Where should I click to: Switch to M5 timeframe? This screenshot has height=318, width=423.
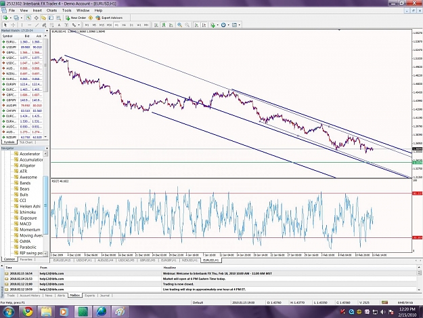[95, 25]
